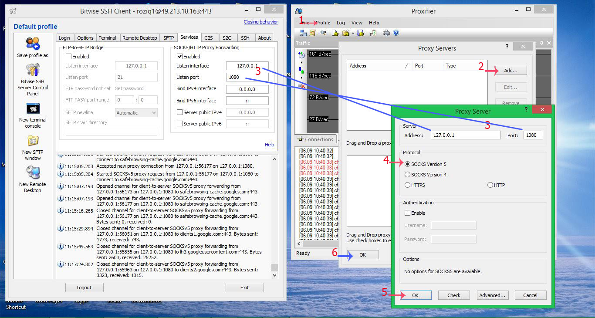Click info icon for log entry 11:15:16.265
The image size is (595, 318).
coord(61,210)
